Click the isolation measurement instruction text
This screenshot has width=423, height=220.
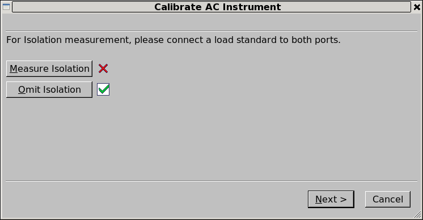pyautogui.click(x=174, y=40)
